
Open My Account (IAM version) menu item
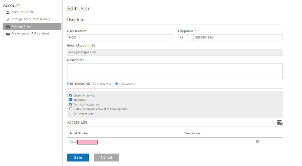click(30, 34)
